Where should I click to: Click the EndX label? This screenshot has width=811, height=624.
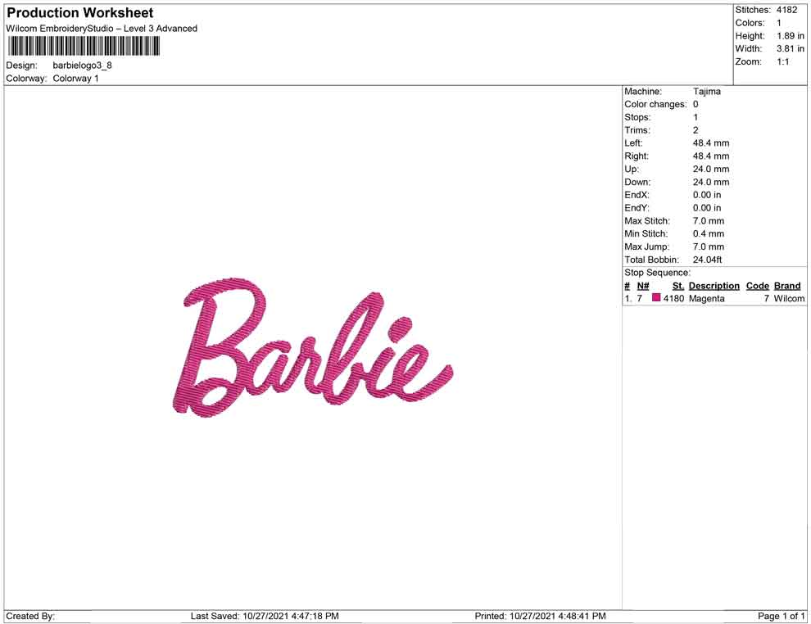pos(637,195)
